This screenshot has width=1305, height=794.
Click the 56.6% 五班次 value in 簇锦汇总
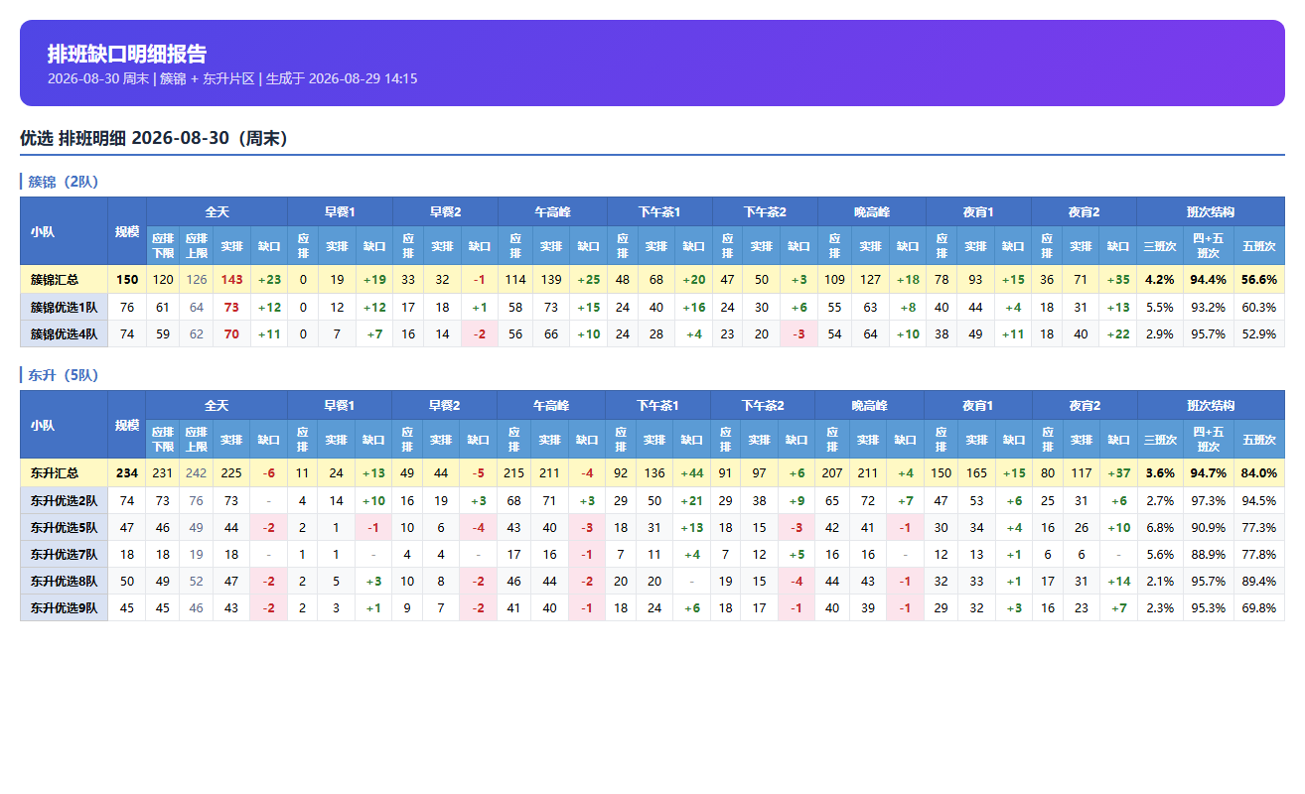(x=1259, y=280)
